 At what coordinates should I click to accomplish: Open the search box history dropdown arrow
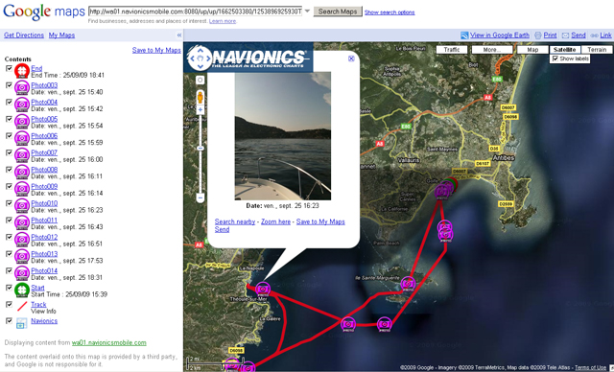[307, 11]
